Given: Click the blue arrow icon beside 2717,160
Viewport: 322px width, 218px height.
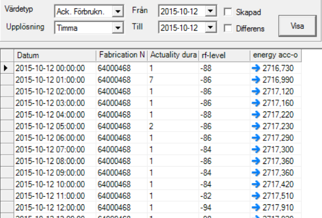Looking at the screenshot, I should pyautogui.click(x=256, y=103).
